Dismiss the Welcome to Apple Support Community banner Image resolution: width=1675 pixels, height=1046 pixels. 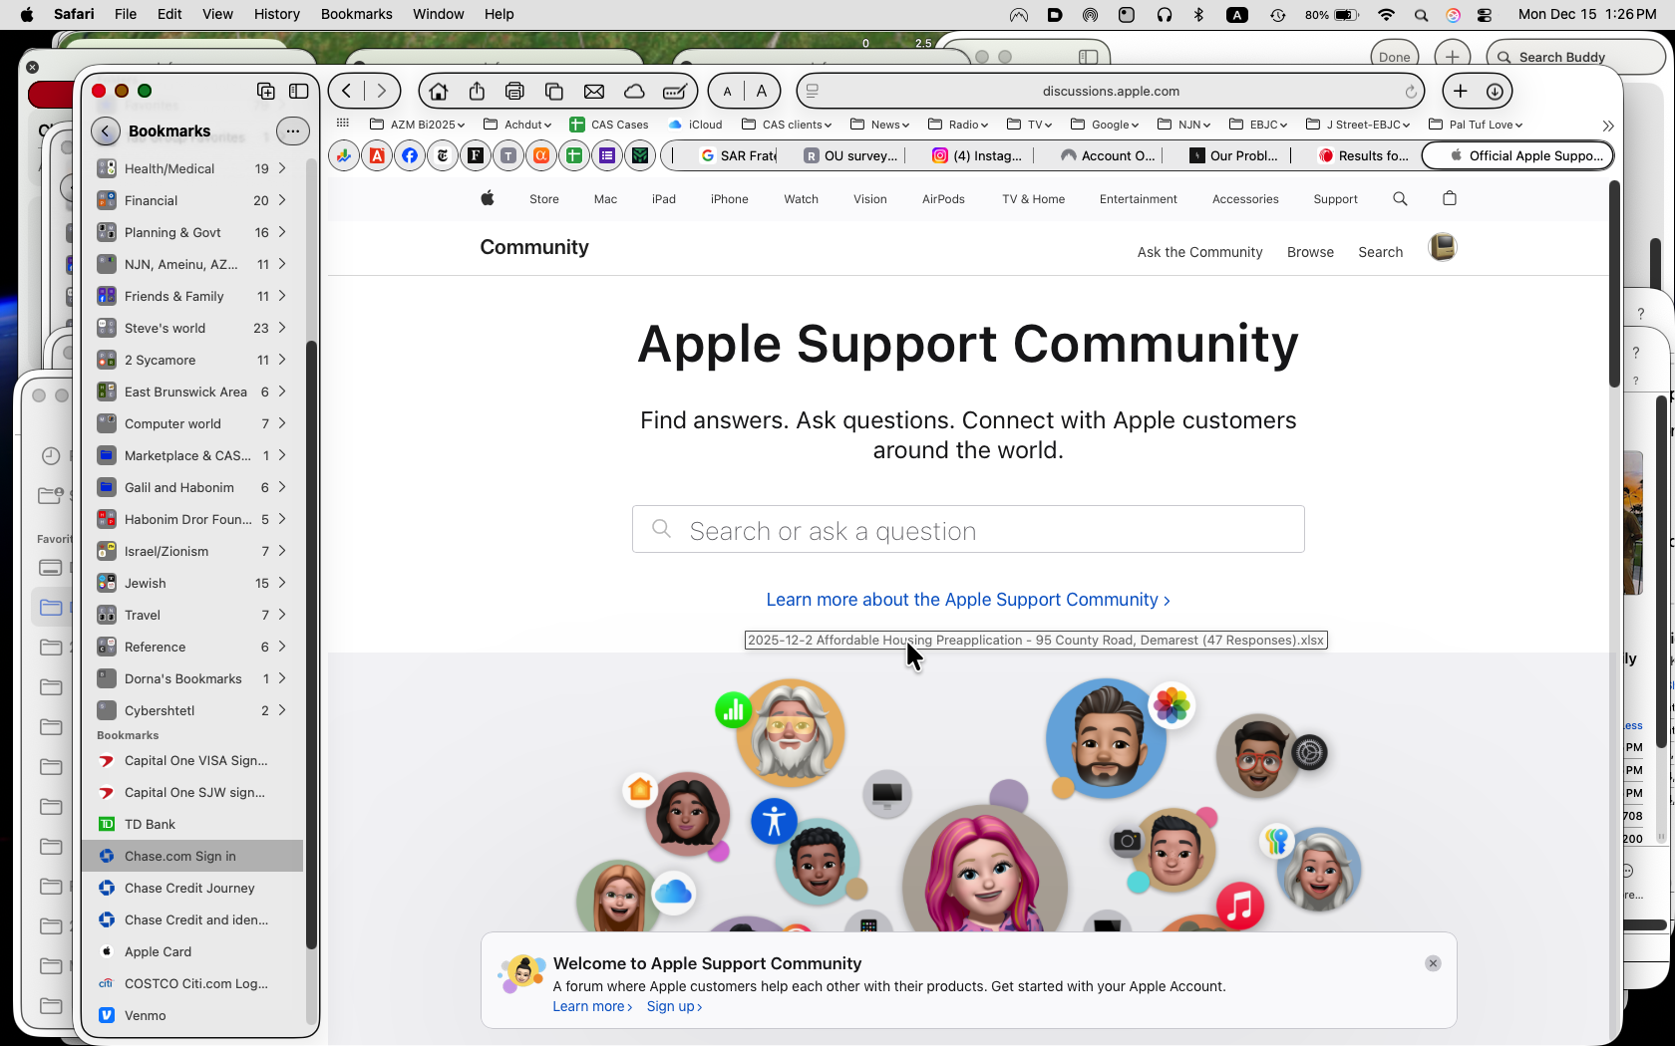(1433, 963)
